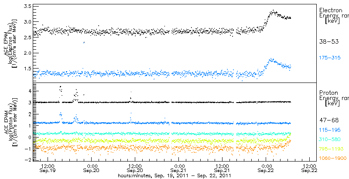Click the Proton Energy range legend heading

click(x=334, y=98)
